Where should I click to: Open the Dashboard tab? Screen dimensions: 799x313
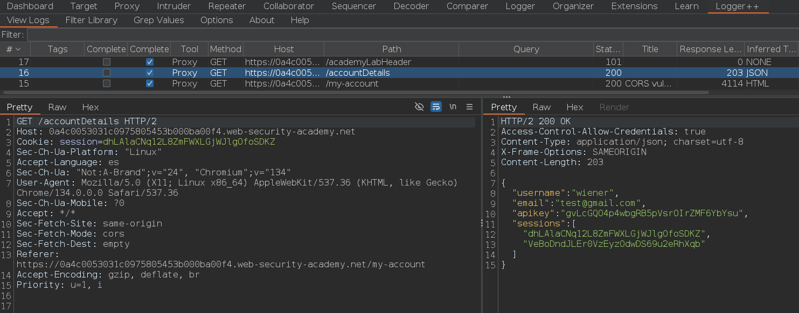[30, 6]
